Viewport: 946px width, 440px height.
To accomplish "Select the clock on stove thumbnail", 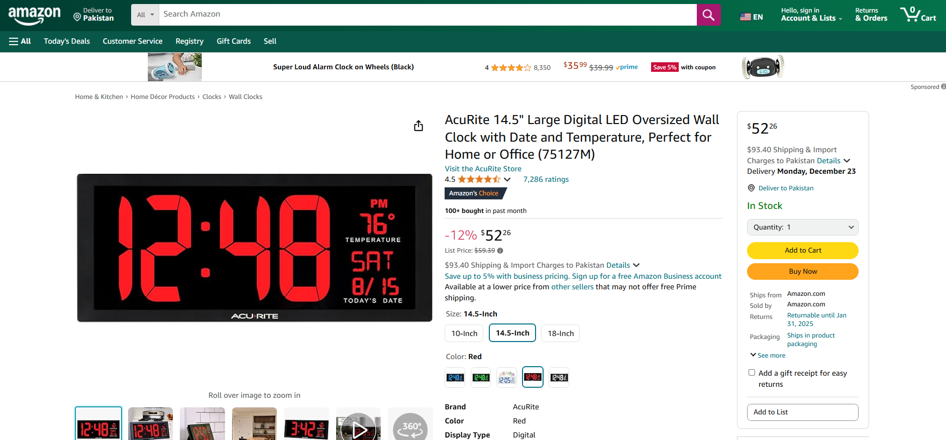I will point(150,424).
